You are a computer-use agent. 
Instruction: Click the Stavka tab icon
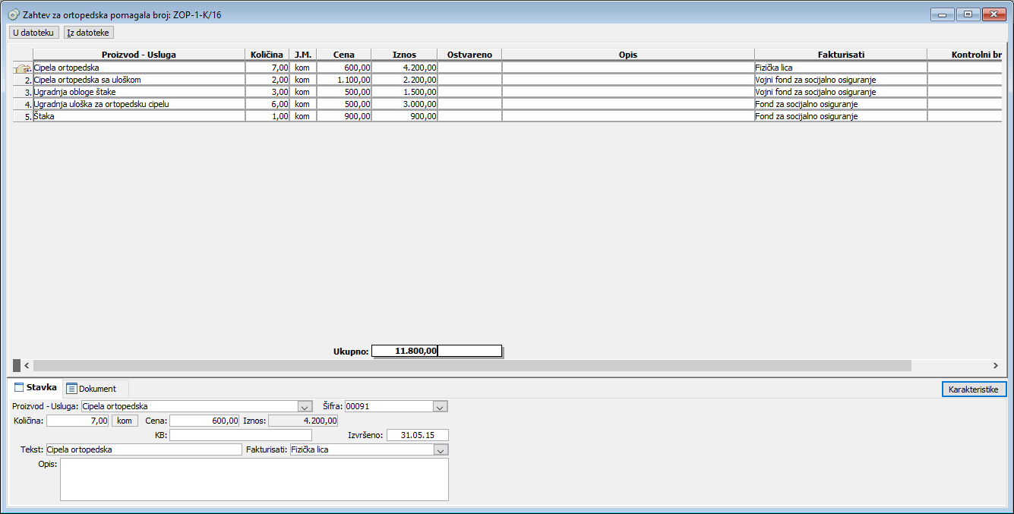point(20,388)
